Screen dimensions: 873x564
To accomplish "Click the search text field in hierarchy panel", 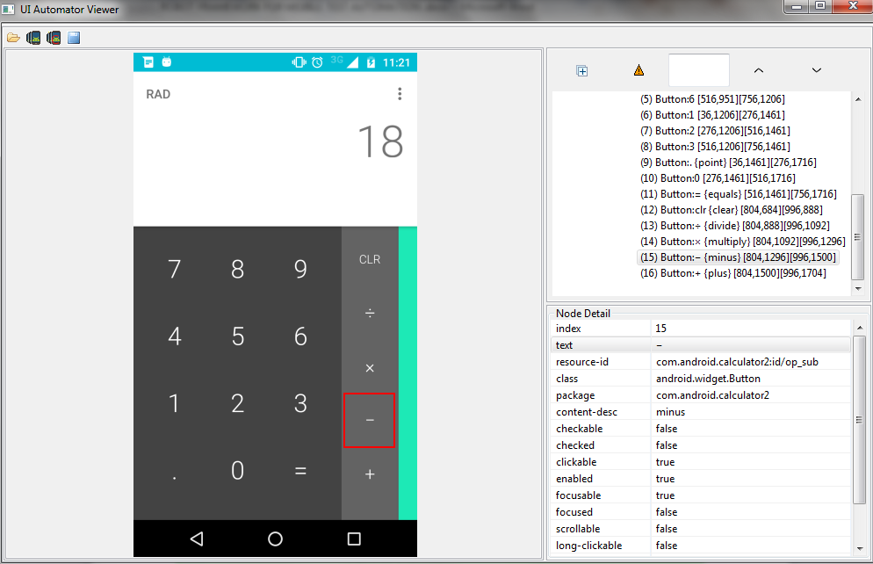I will [x=698, y=70].
